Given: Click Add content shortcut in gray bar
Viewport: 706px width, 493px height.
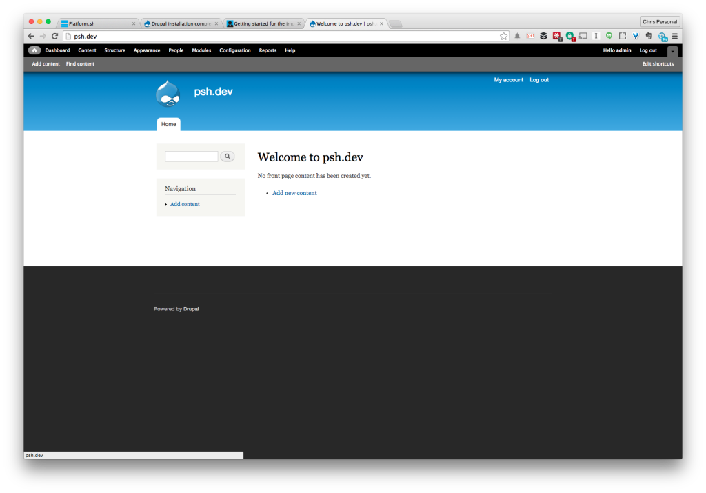Looking at the screenshot, I should [46, 64].
